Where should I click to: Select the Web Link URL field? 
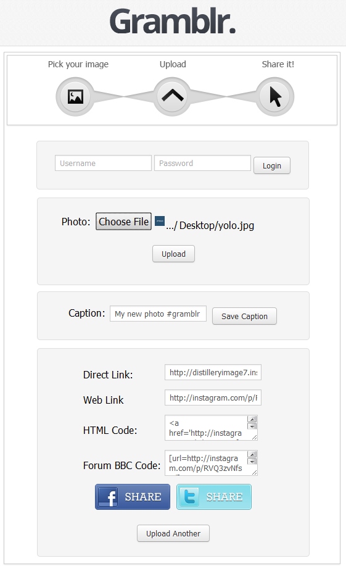tap(213, 397)
